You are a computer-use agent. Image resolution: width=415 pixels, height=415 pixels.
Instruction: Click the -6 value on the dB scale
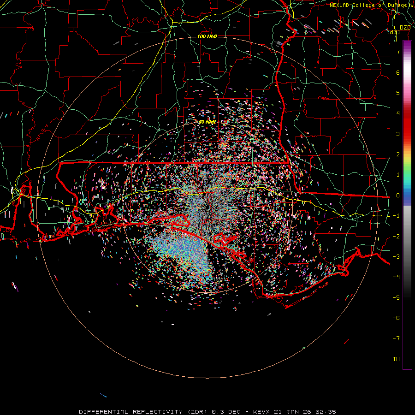tap(396, 318)
